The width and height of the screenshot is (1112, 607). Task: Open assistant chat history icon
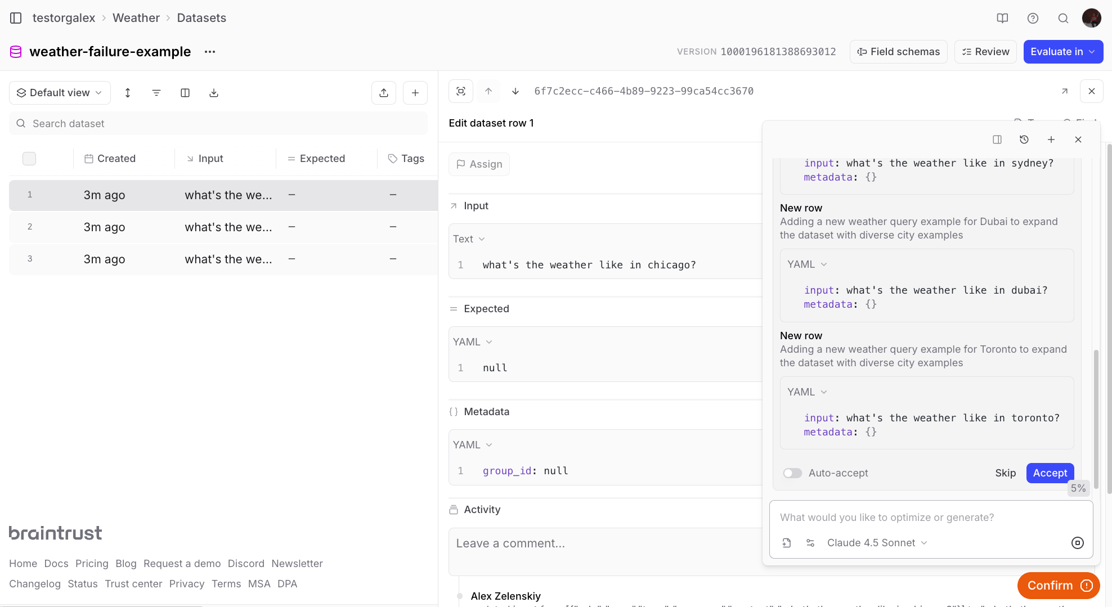(x=1024, y=140)
